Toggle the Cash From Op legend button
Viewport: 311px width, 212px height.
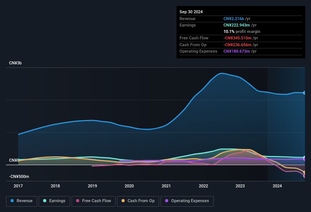(x=138, y=201)
